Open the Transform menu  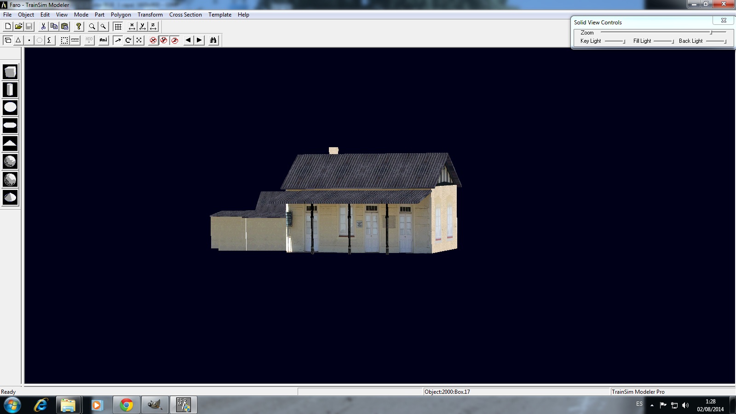[x=150, y=15]
